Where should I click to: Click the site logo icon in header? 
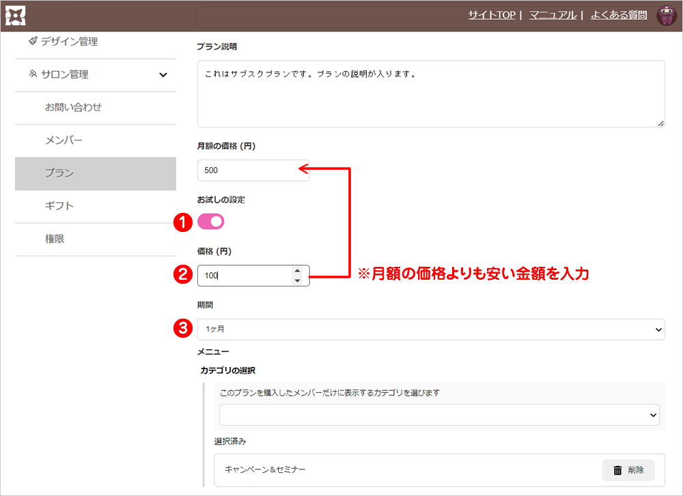coord(15,15)
